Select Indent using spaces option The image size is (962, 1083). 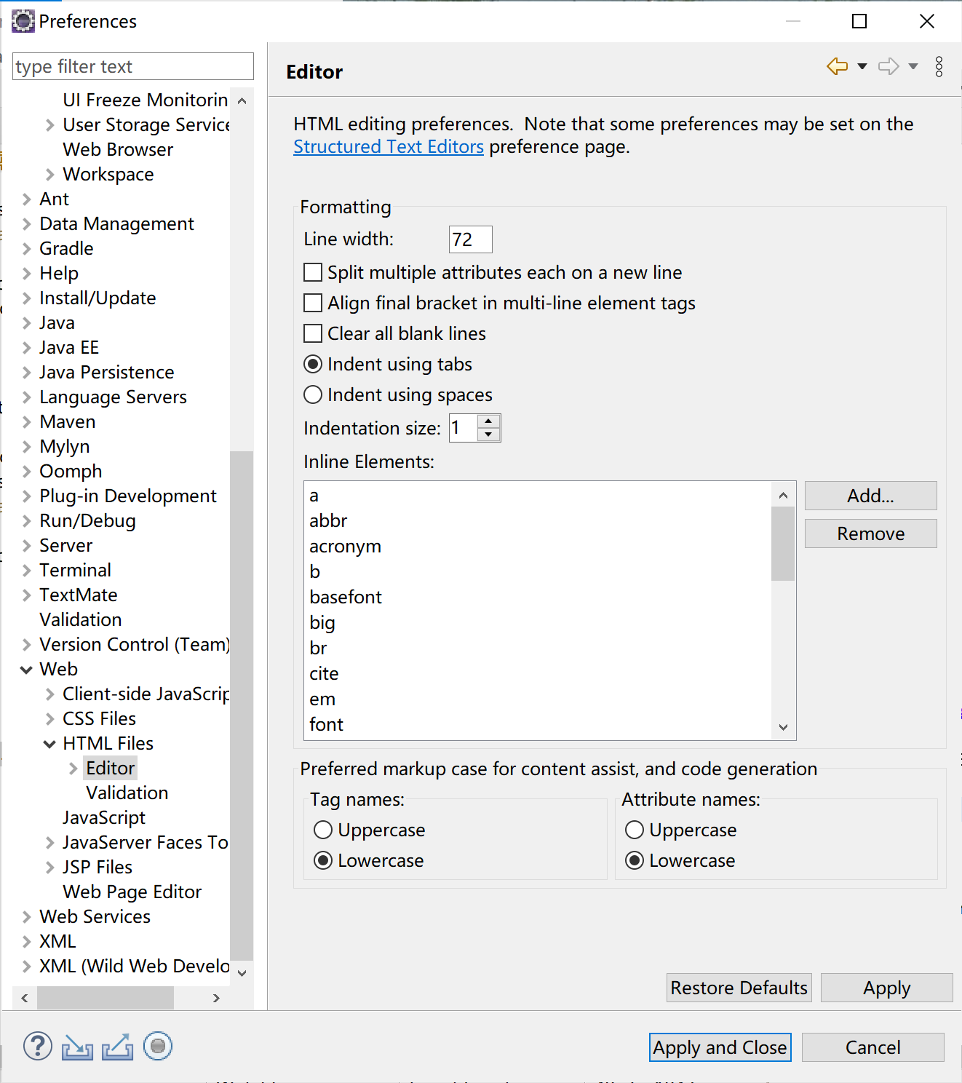click(x=313, y=394)
